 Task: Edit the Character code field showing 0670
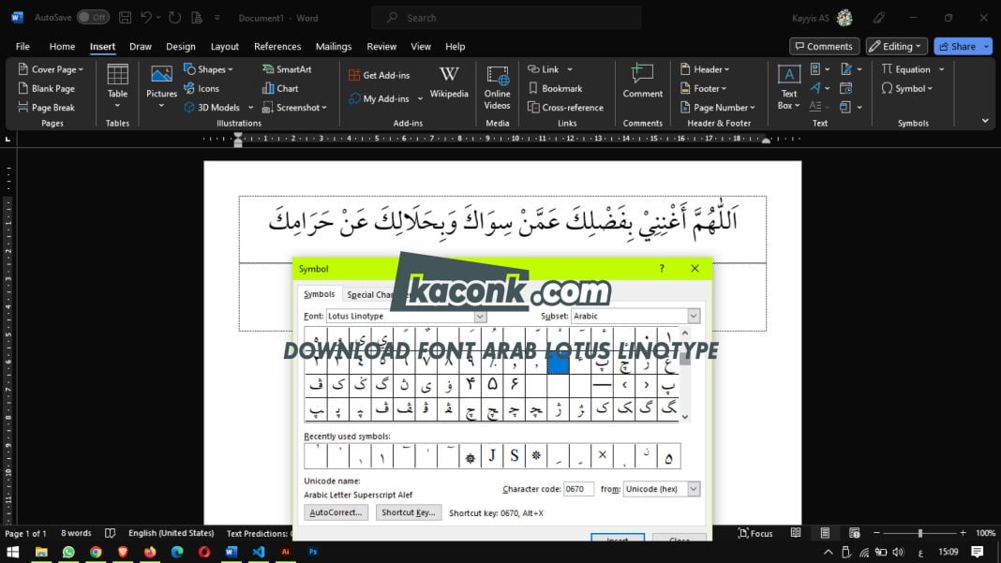point(579,488)
